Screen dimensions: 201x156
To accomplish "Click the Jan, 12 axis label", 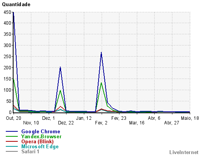I will (x=84, y=118).
